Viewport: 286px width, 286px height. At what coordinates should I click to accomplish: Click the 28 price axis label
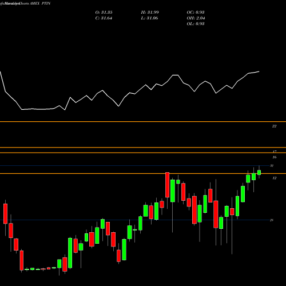tap(272, 220)
